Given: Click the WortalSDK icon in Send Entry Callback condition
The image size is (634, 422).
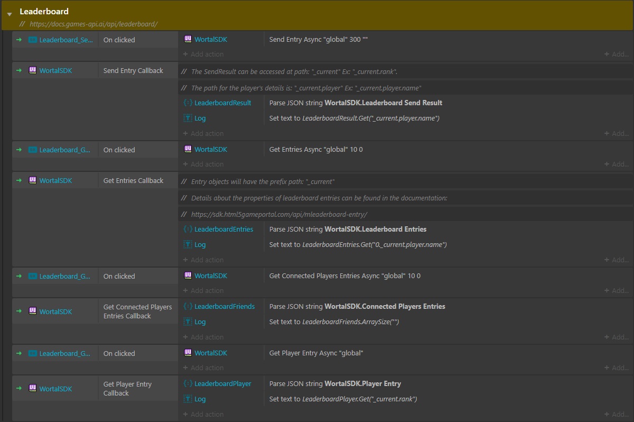Looking at the screenshot, I should pyautogui.click(x=33, y=70).
